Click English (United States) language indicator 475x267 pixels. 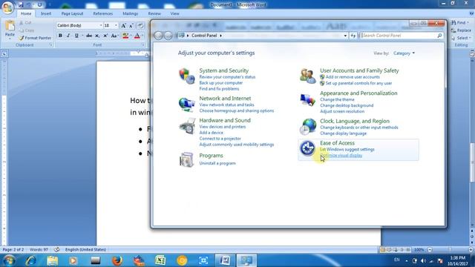click(85, 250)
